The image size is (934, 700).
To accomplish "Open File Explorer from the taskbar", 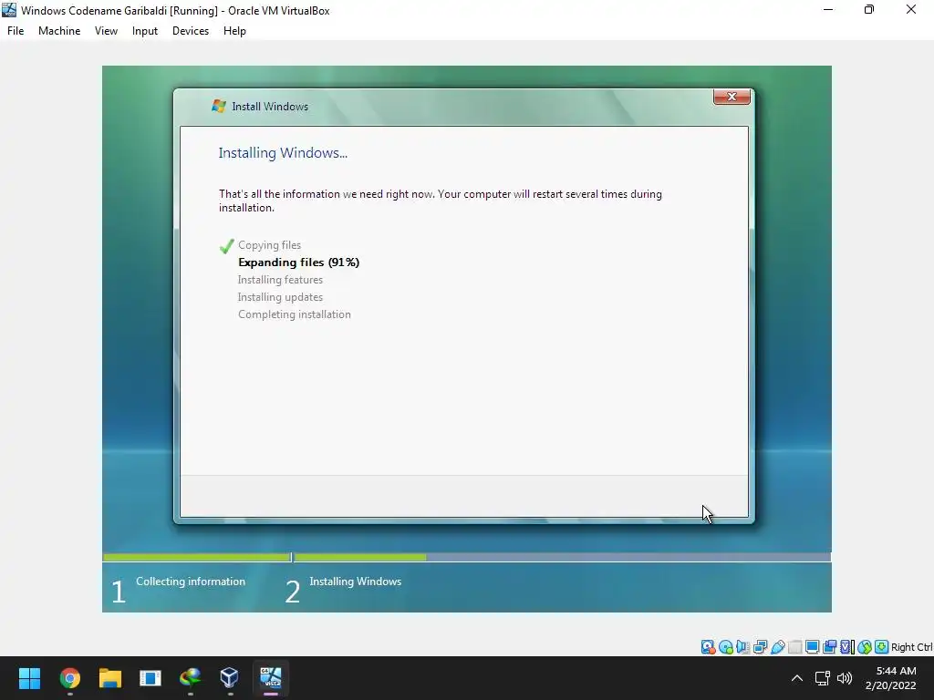I will click(x=109, y=678).
